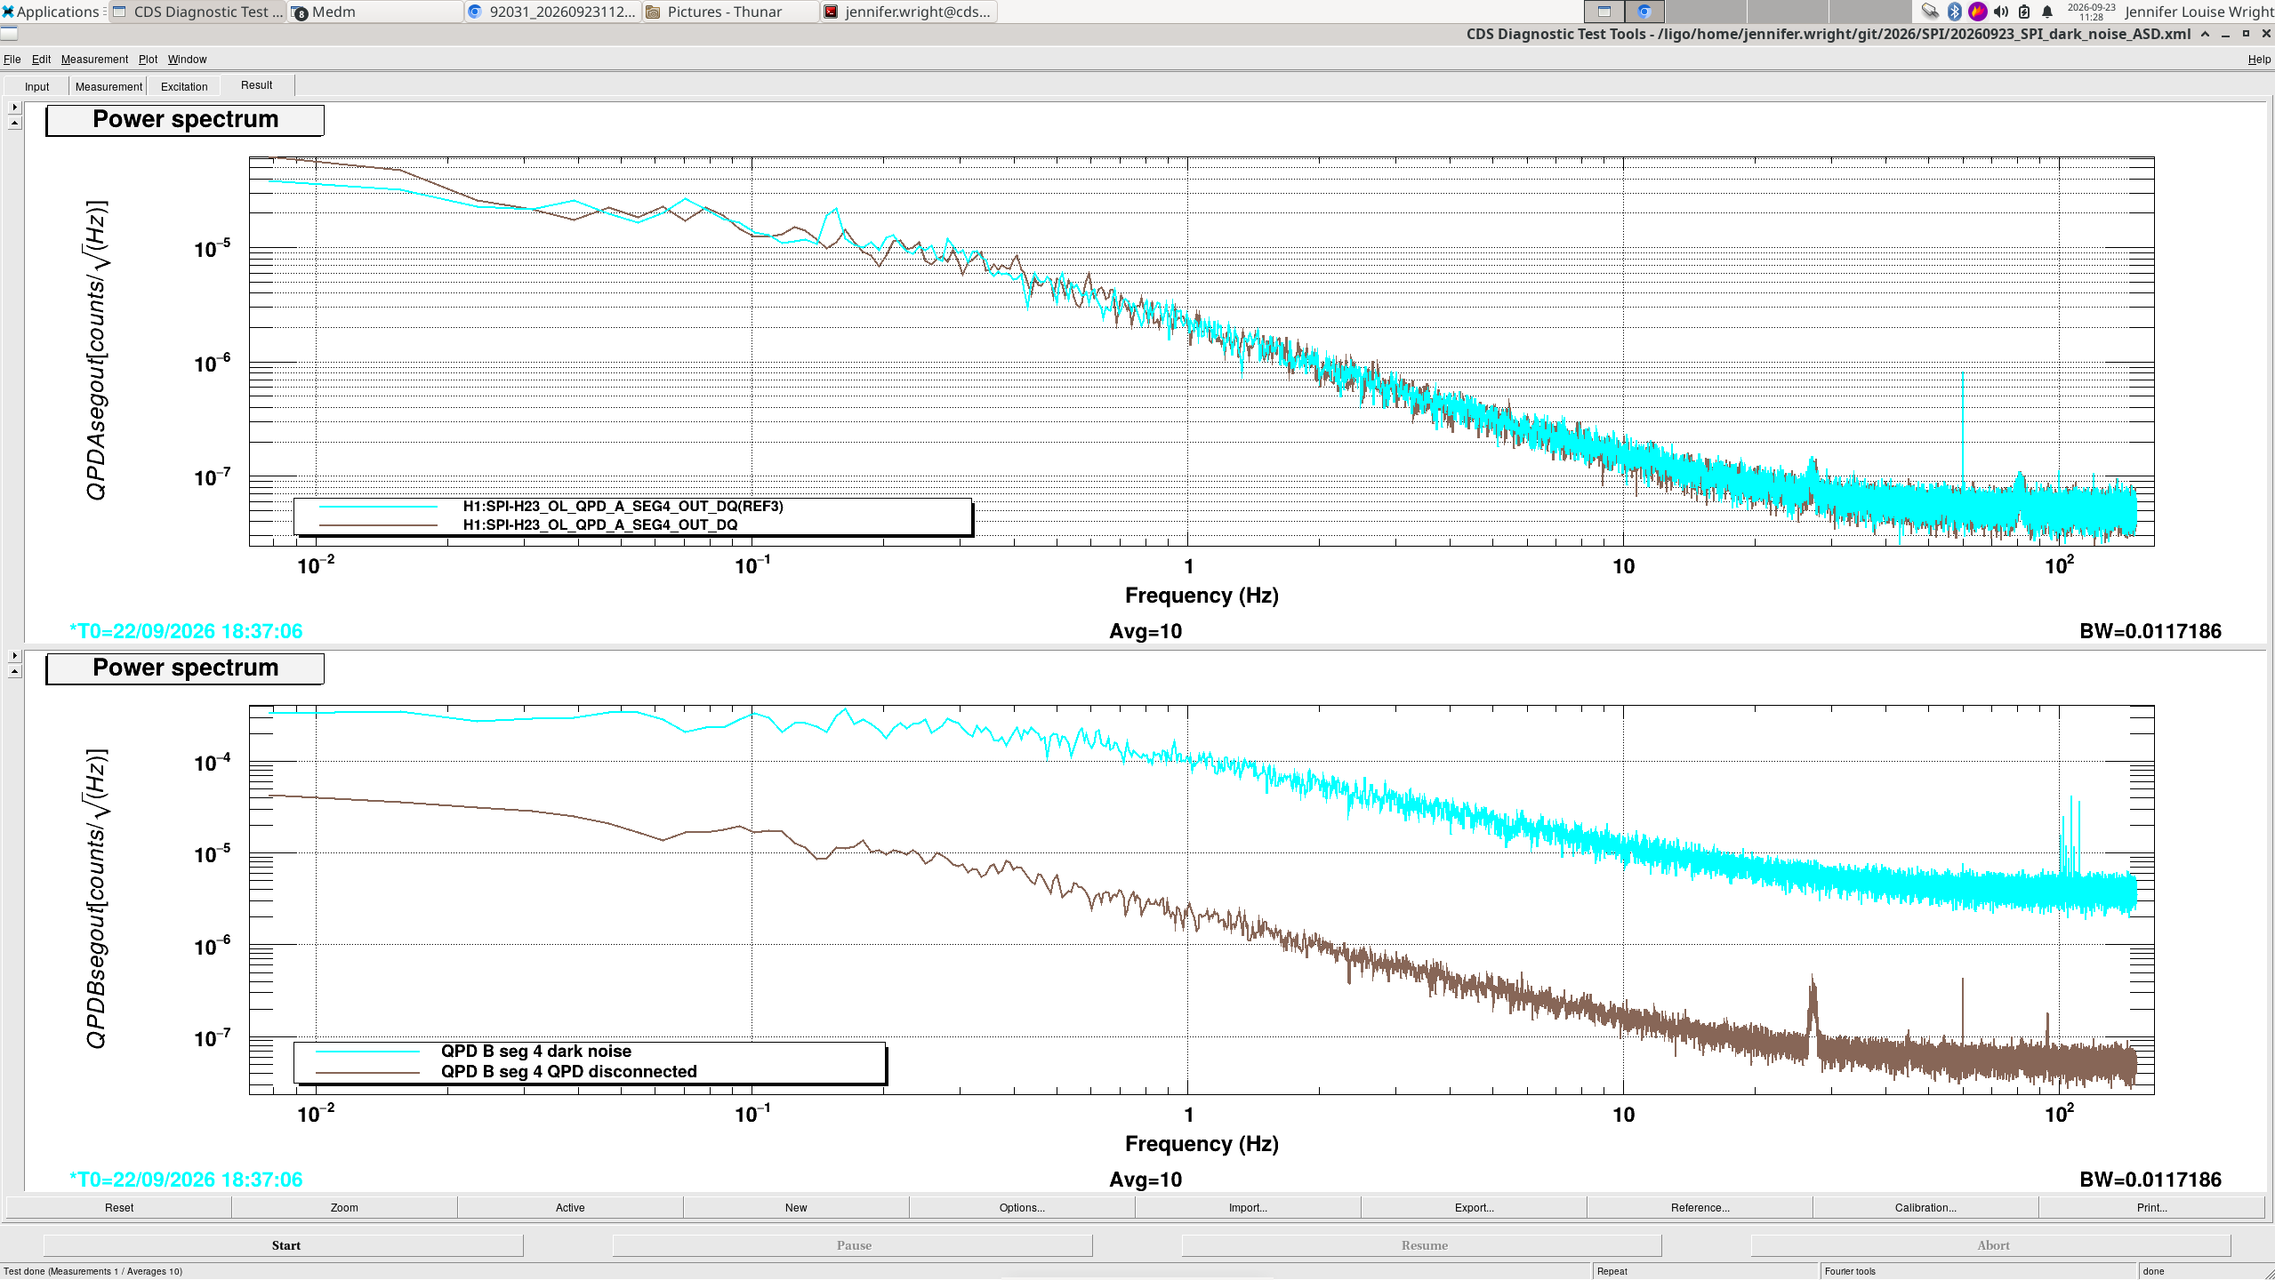Switch to Medm taskbar window
2275x1280 pixels.
coord(375,12)
